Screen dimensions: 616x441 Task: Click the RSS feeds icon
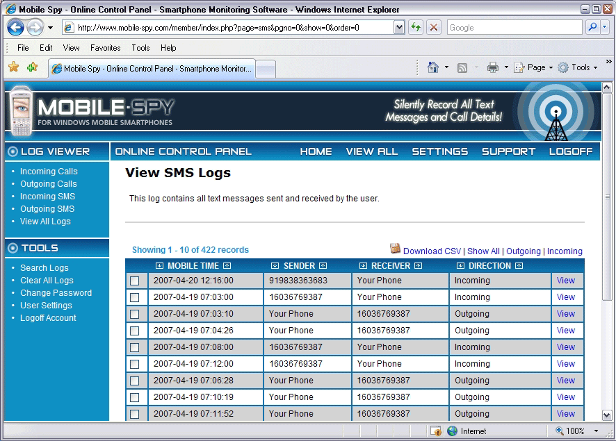click(x=462, y=68)
